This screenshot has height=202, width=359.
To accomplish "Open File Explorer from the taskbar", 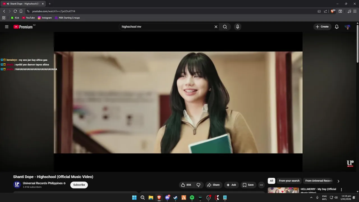I will pyautogui.click(x=151, y=198).
